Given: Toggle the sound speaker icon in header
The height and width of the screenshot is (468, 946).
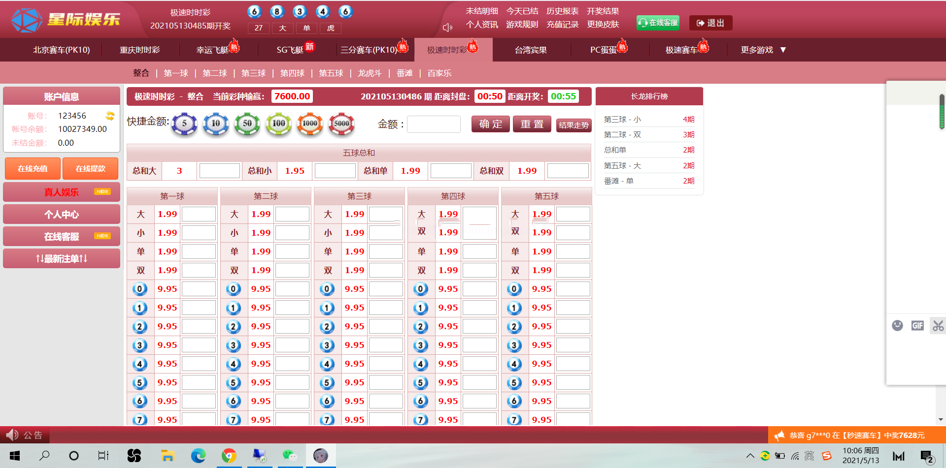Looking at the screenshot, I should coord(447,28).
